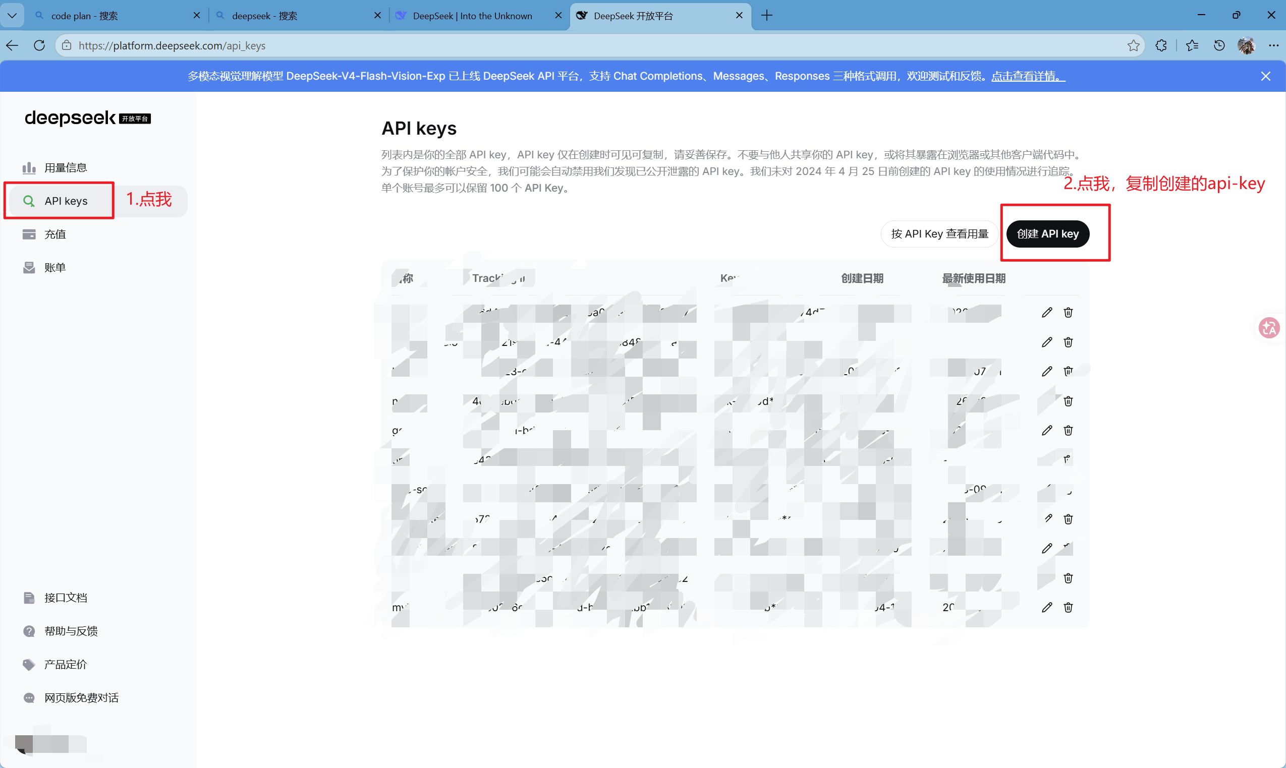Open 帮助与反馈 in the sidebar
The height and width of the screenshot is (768, 1286).
point(98,631)
